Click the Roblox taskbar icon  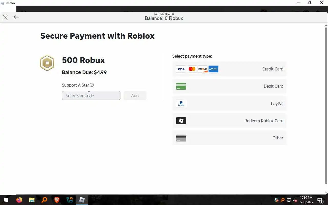(x=82, y=200)
